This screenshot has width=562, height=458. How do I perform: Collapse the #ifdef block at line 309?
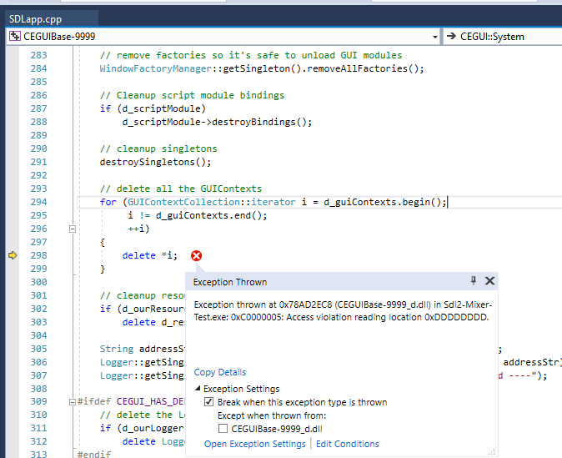73,402
